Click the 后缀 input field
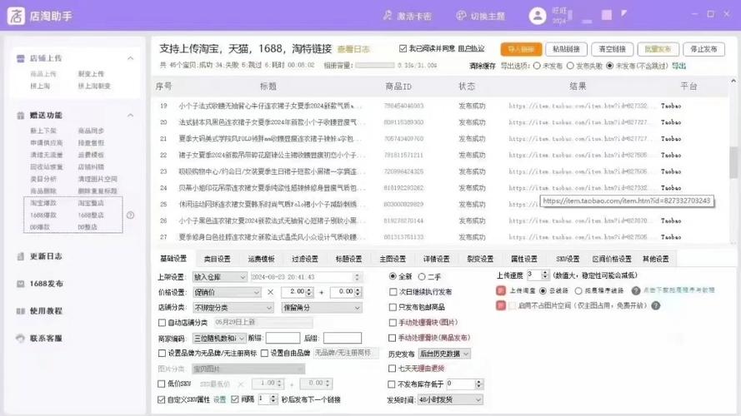This screenshot has height=416, width=741. [x=343, y=338]
